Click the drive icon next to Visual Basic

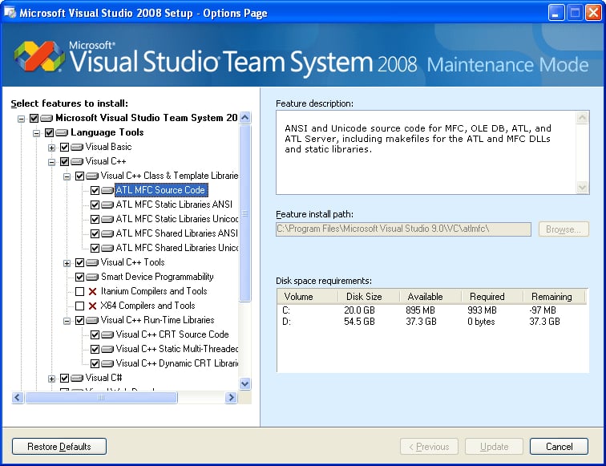click(77, 147)
